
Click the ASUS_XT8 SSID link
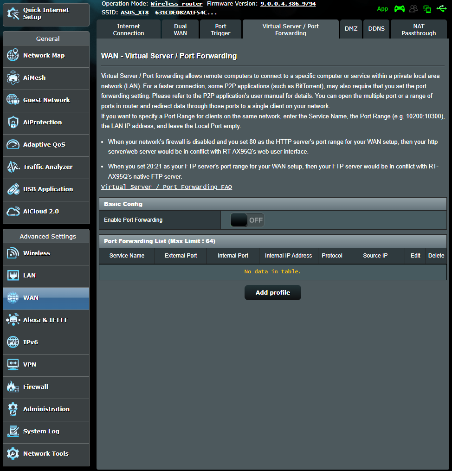coord(135,13)
